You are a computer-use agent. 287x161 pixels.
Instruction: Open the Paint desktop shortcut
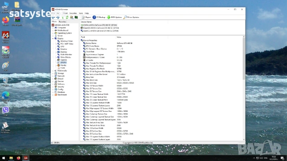(5, 66)
